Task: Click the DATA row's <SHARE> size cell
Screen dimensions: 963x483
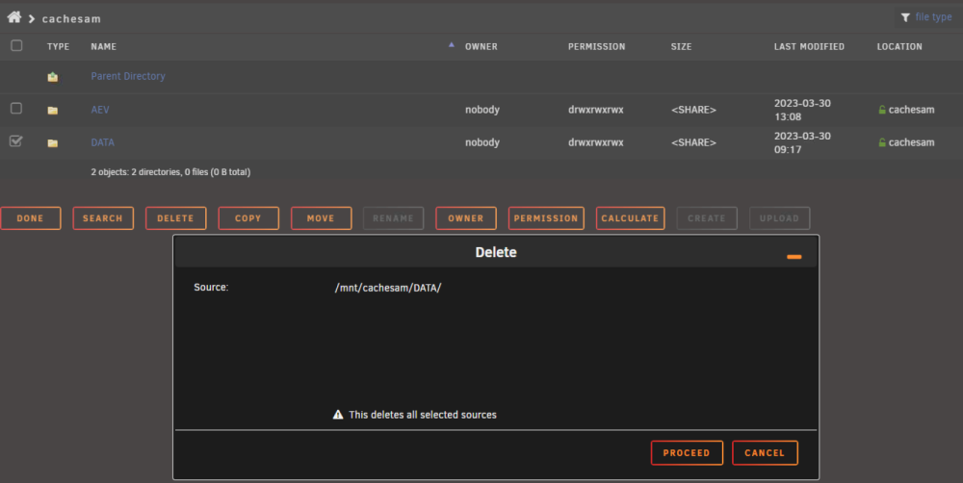Action: pos(693,142)
